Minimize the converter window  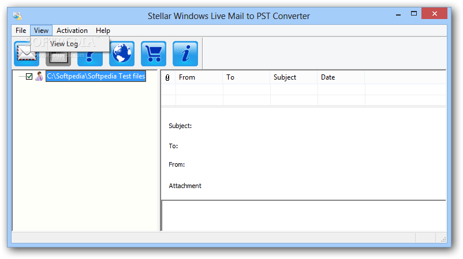tap(398, 14)
